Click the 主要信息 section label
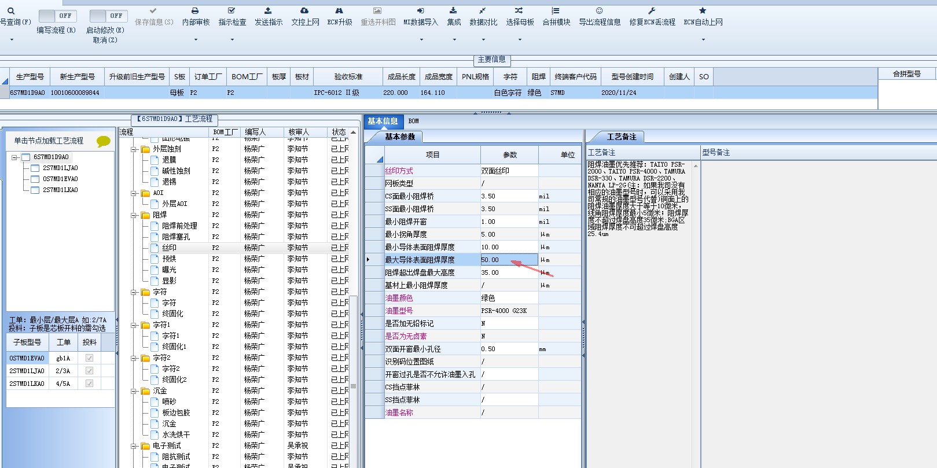The width and height of the screenshot is (937, 468). [x=491, y=60]
